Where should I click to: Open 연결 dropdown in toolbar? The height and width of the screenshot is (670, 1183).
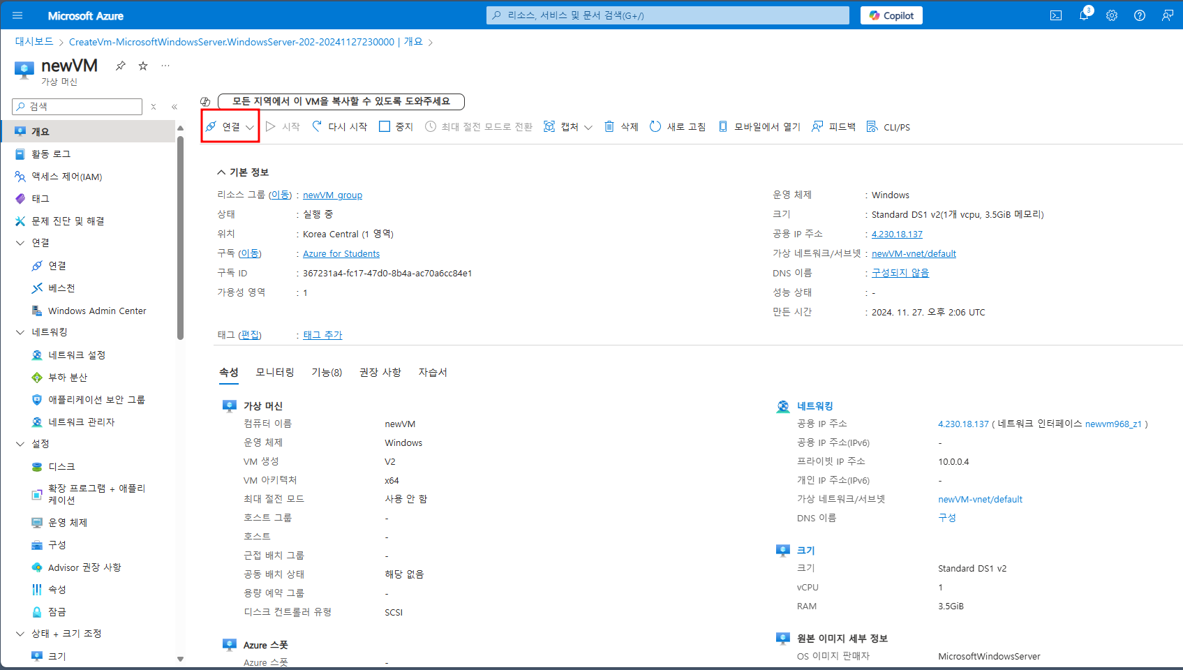pos(230,126)
